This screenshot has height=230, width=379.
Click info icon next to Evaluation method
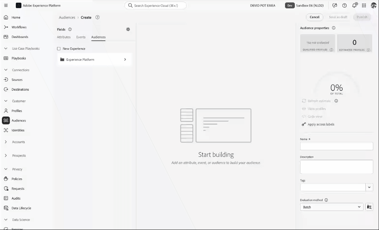pos(326,200)
